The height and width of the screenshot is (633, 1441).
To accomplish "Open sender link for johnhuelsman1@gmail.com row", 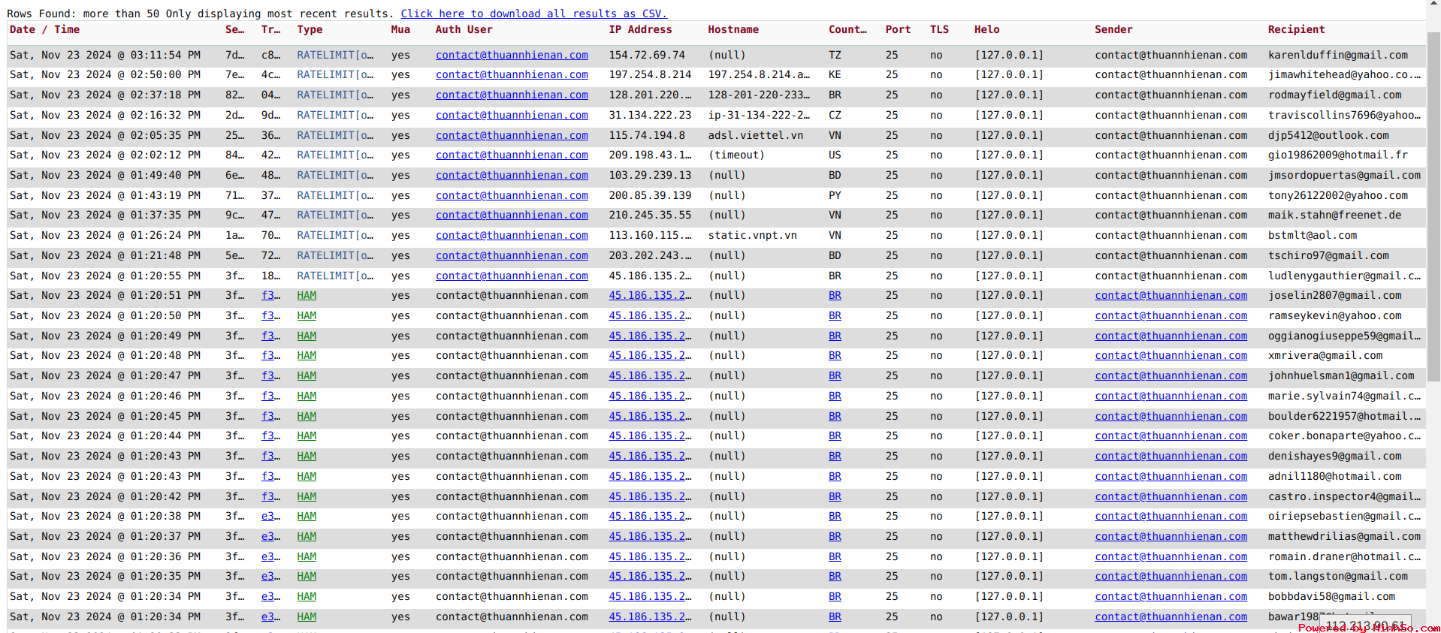I will point(1171,376).
